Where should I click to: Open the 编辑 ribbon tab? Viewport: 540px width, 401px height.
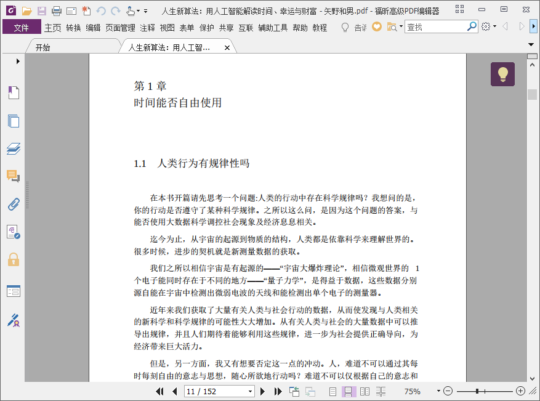[93, 28]
